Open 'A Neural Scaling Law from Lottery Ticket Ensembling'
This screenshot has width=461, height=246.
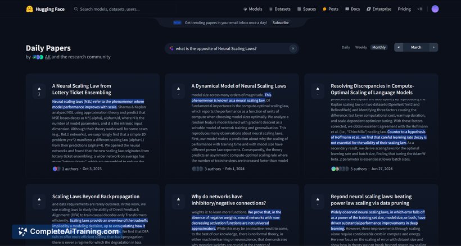click(82, 89)
